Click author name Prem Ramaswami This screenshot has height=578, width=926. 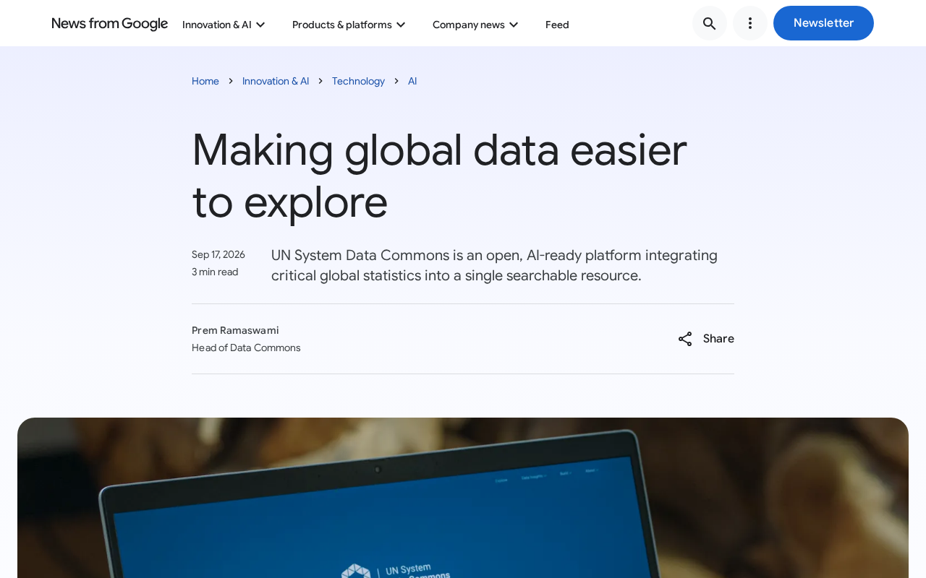click(235, 330)
